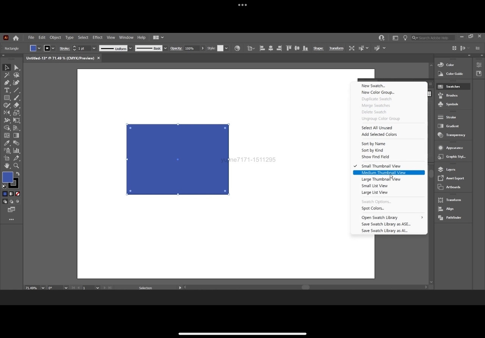Image resolution: width=485 pixels, height=338 pixels.
Task: Open the Window menu
Action: 126,37
